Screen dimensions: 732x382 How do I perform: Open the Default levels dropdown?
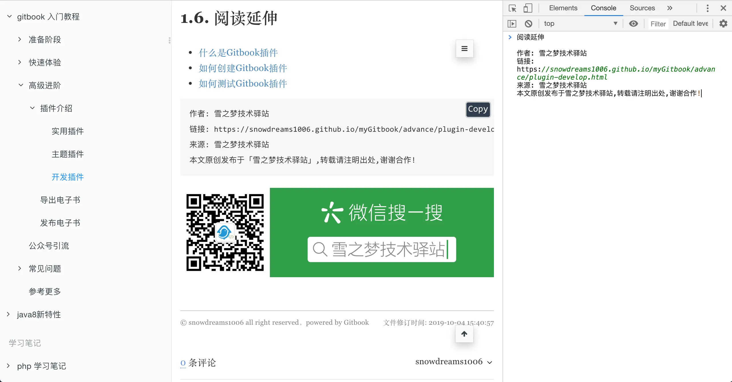pyautogui.click(x=691, y=23)
